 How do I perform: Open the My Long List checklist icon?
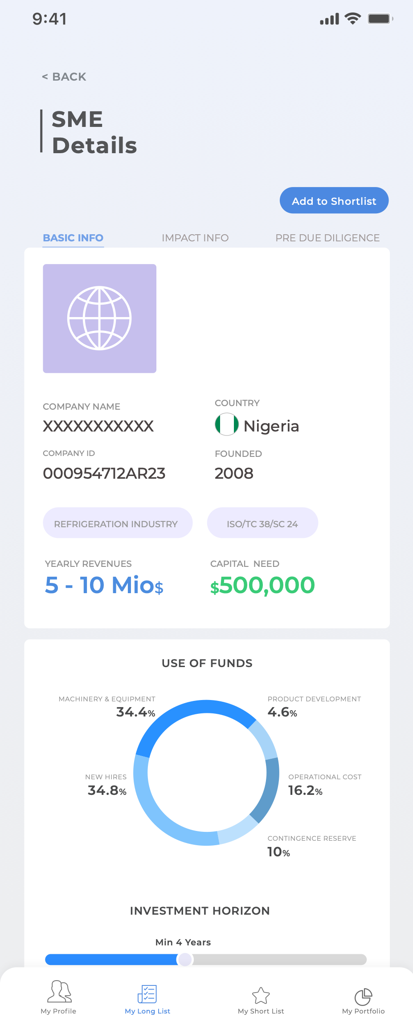[147, 993]
